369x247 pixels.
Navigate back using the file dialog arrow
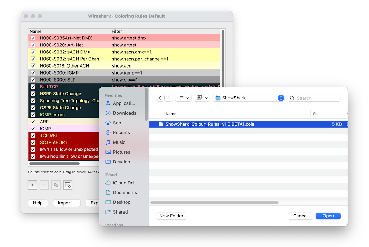click(x=160, y=98)
